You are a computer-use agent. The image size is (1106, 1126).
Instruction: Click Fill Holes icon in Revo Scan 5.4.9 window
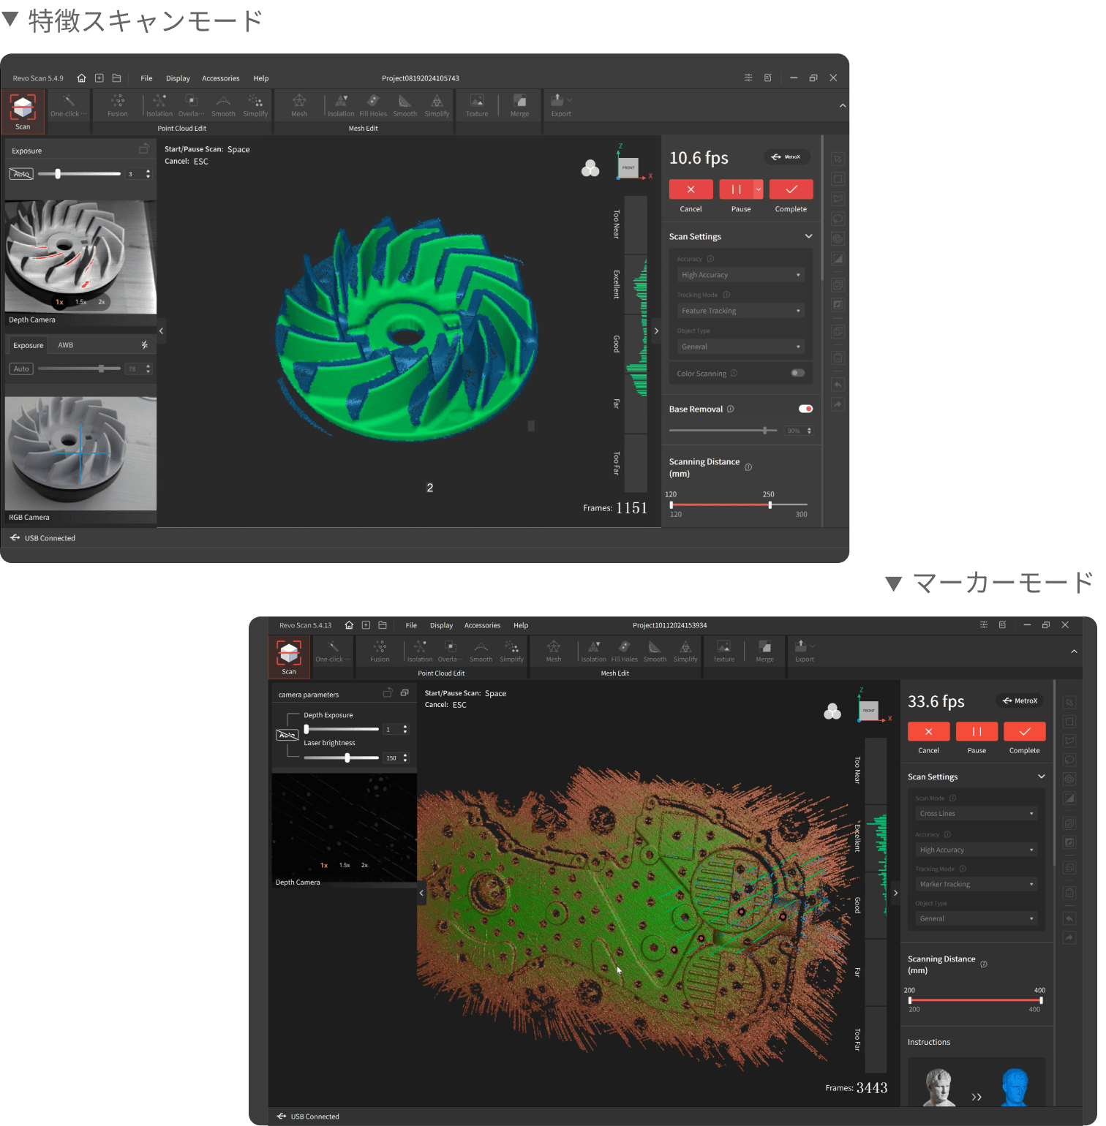373,102
